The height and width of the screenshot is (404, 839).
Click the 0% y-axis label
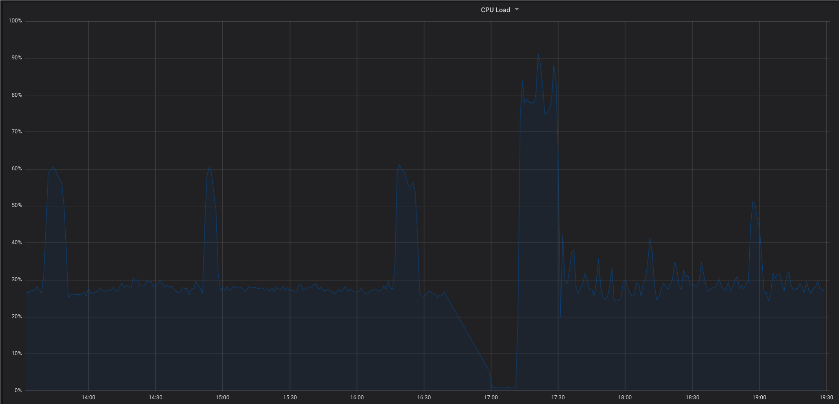click(18, 391)
